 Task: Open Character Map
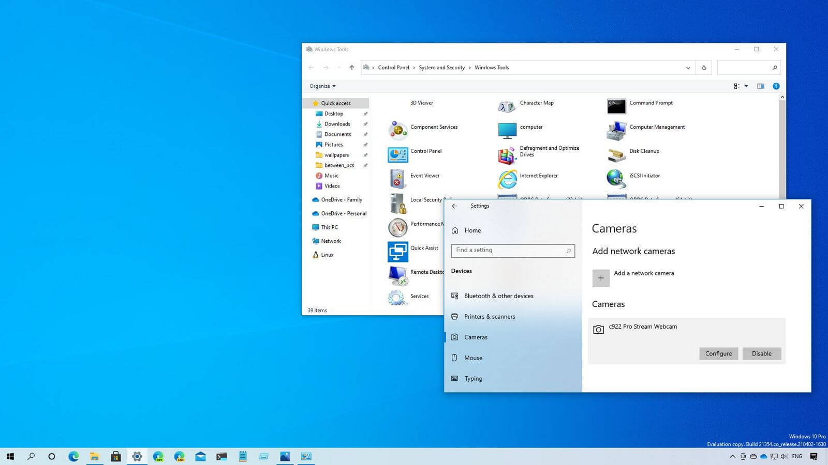[x=537, y=103]
